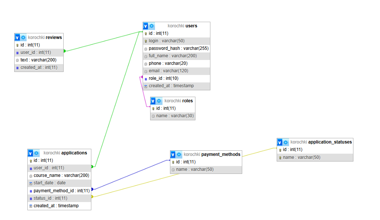
Task: Select the text column in reviews table
Action: (38, 60)
